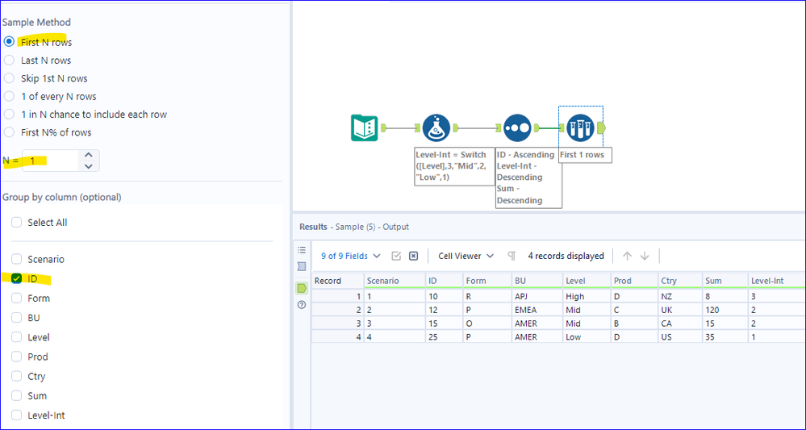Select the ID cell with value 25
806x430 pixels.
[x=444, y=336]
